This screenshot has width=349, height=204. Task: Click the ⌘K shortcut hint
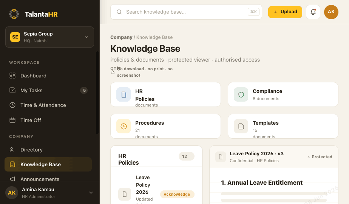pos(253,12)
